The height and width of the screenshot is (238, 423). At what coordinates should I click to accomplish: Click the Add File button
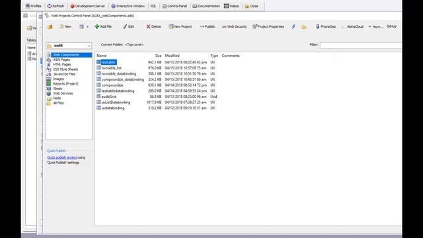(103, 26)
